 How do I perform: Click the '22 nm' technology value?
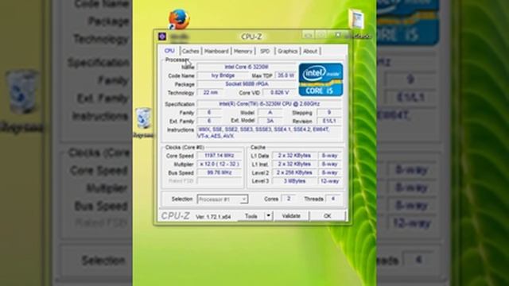tap(210, 93)
